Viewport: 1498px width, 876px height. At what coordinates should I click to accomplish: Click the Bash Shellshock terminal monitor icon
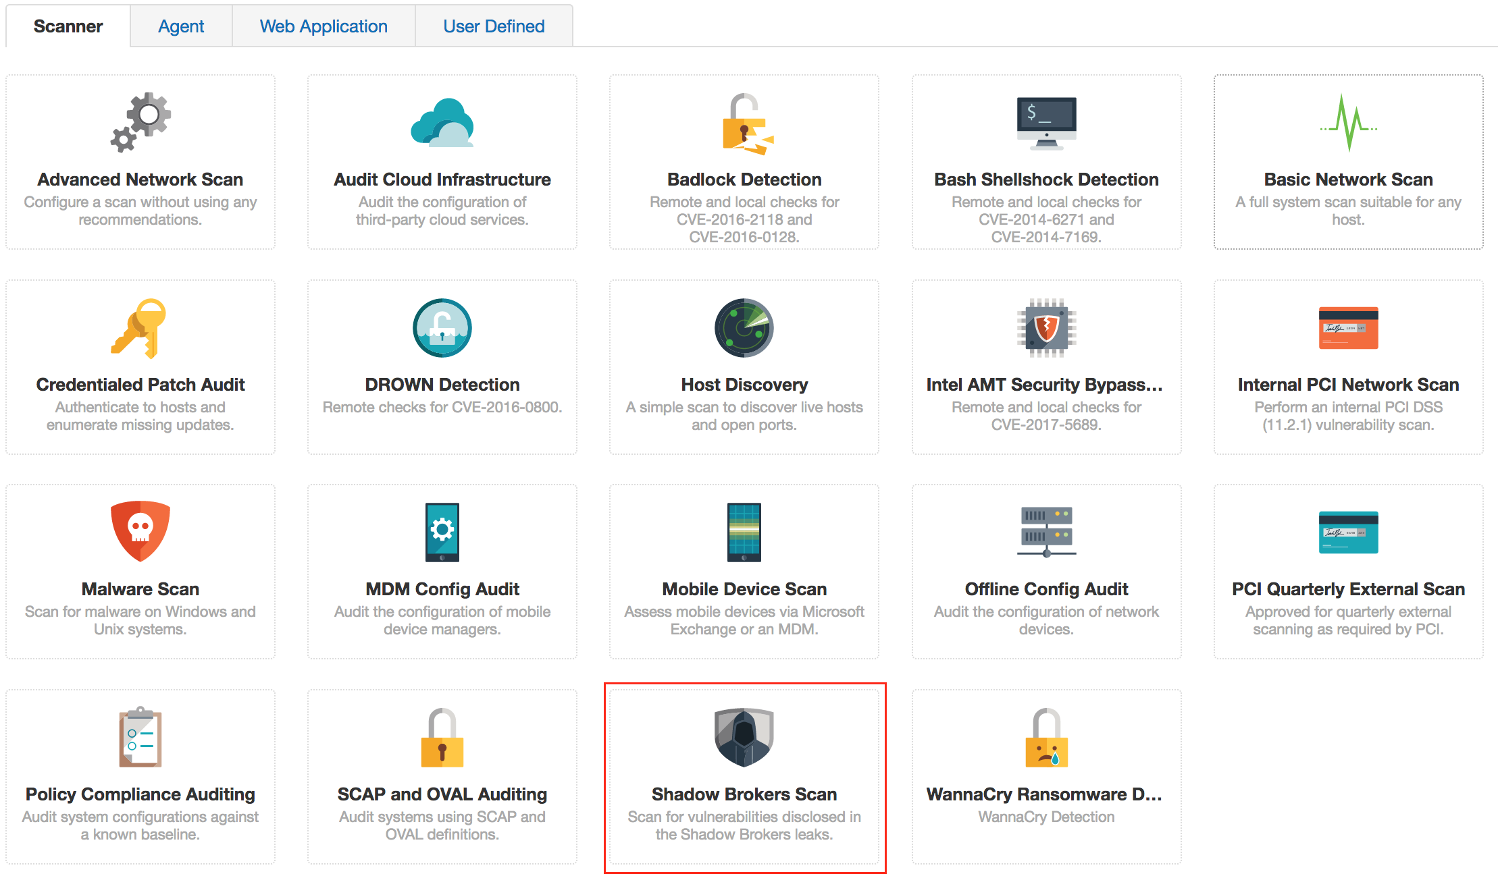pyautogui.click(x=1047, y=124)
